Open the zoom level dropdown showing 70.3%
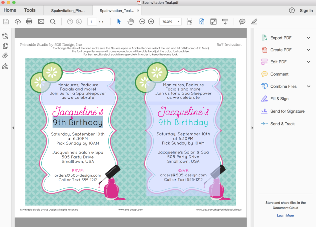Image resolution: width=316 pixels, height=227 pixels. tap(170, 21)
